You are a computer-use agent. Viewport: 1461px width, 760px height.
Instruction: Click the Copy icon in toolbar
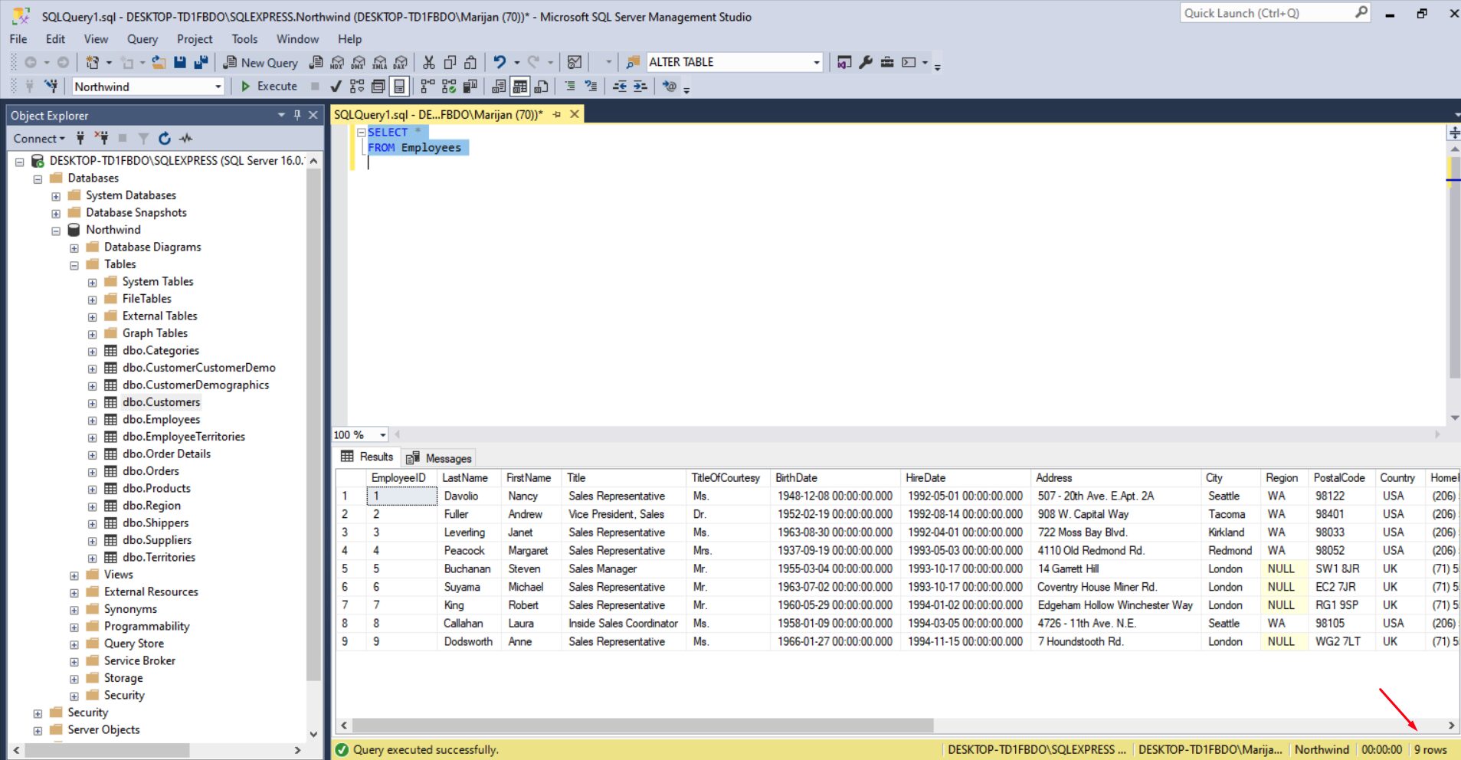click(450, 63)
